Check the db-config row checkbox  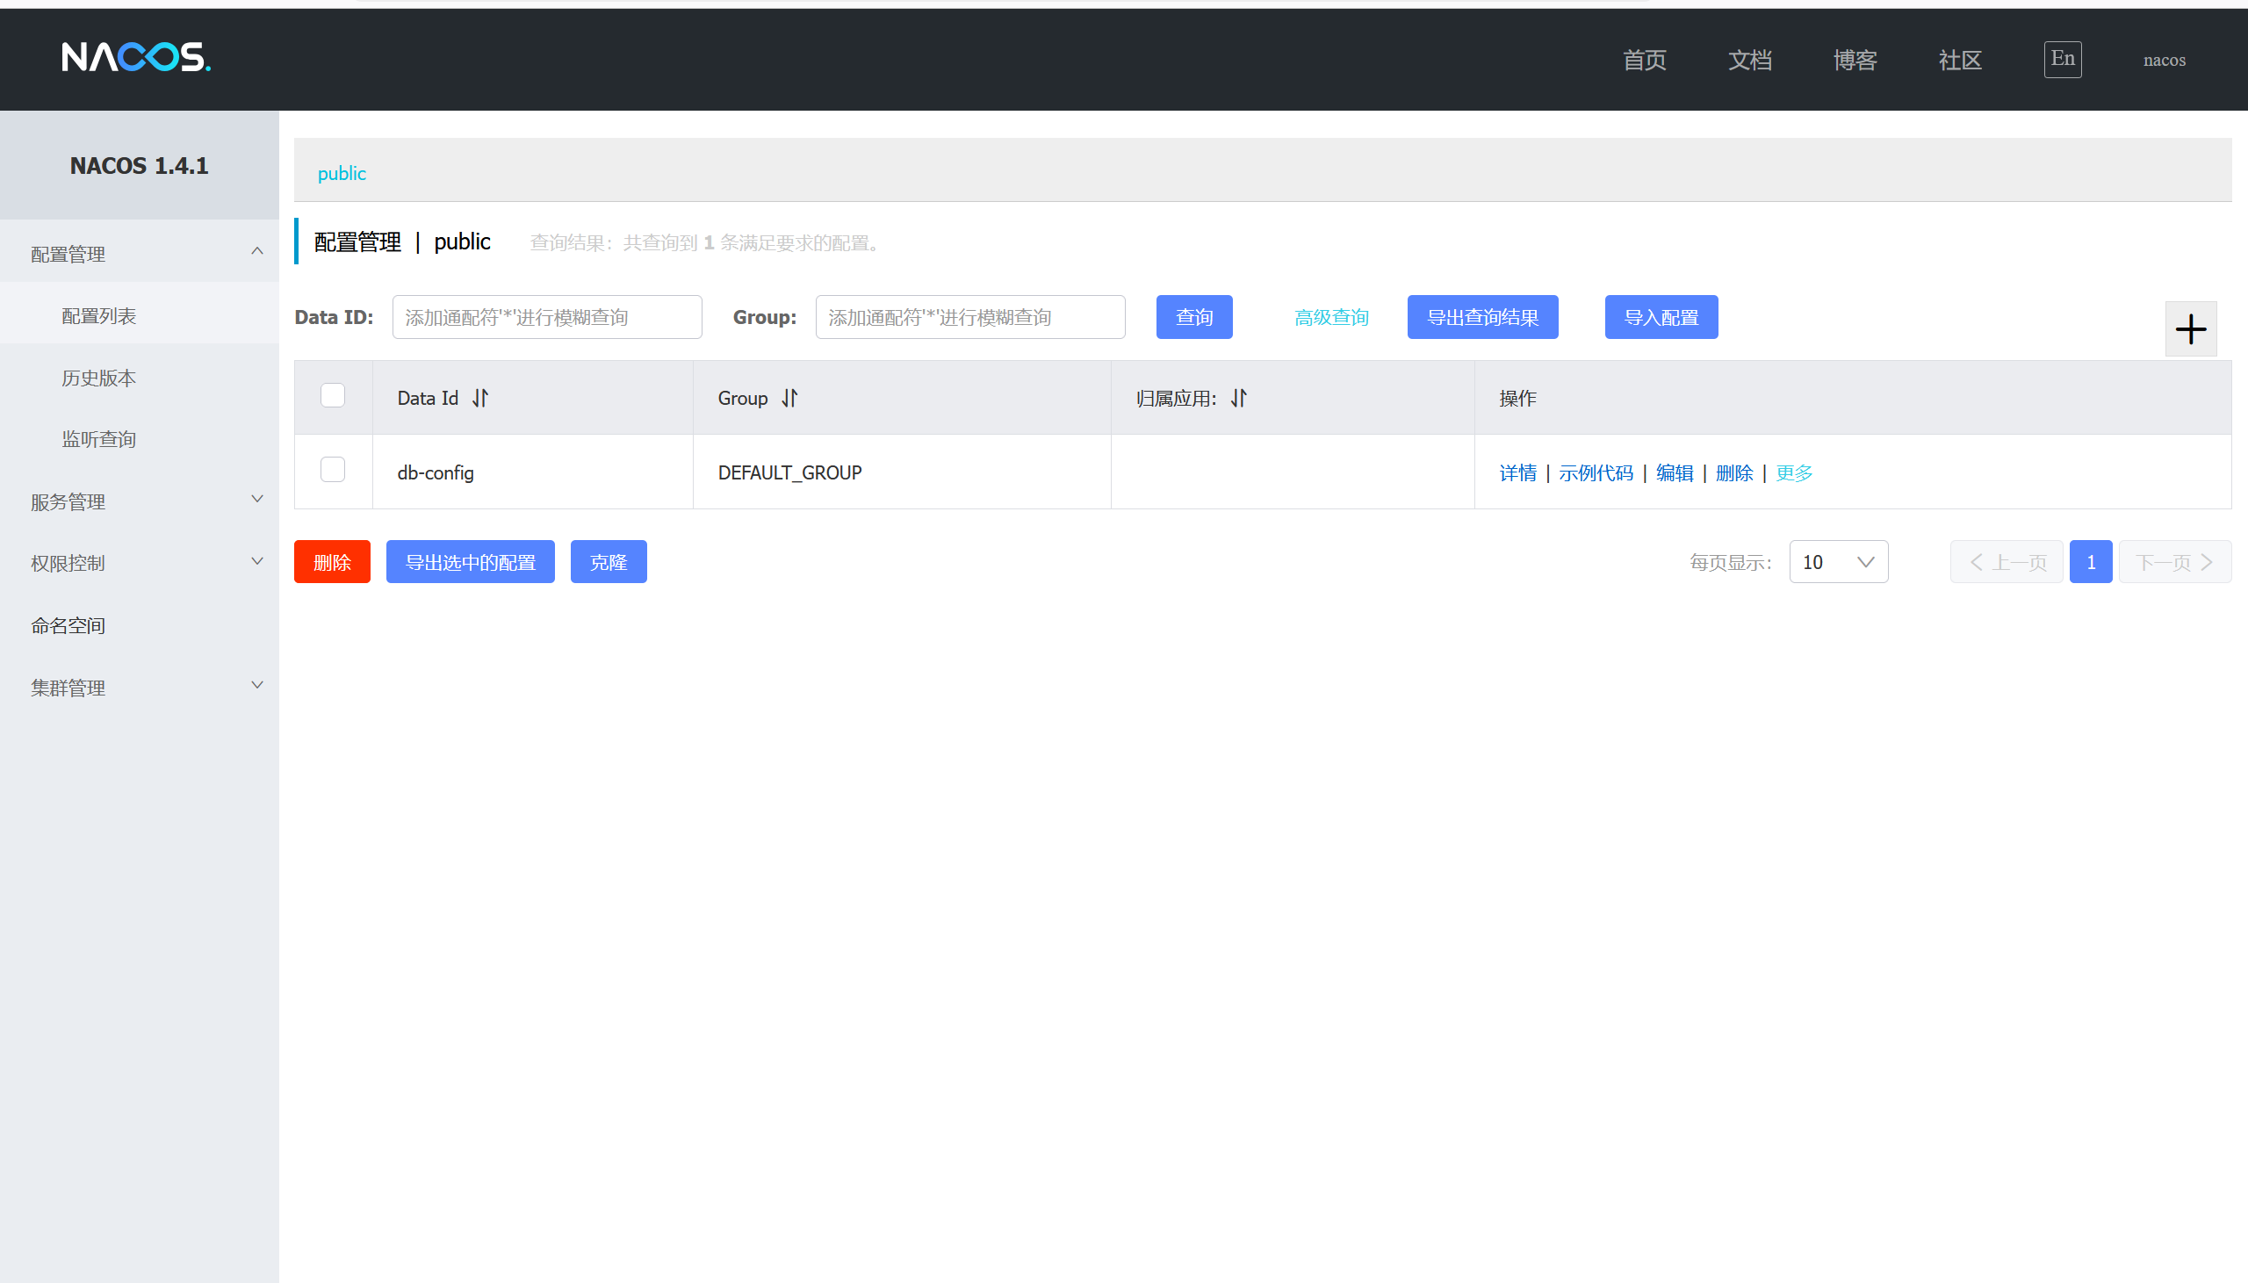click(x=333, y=470)
